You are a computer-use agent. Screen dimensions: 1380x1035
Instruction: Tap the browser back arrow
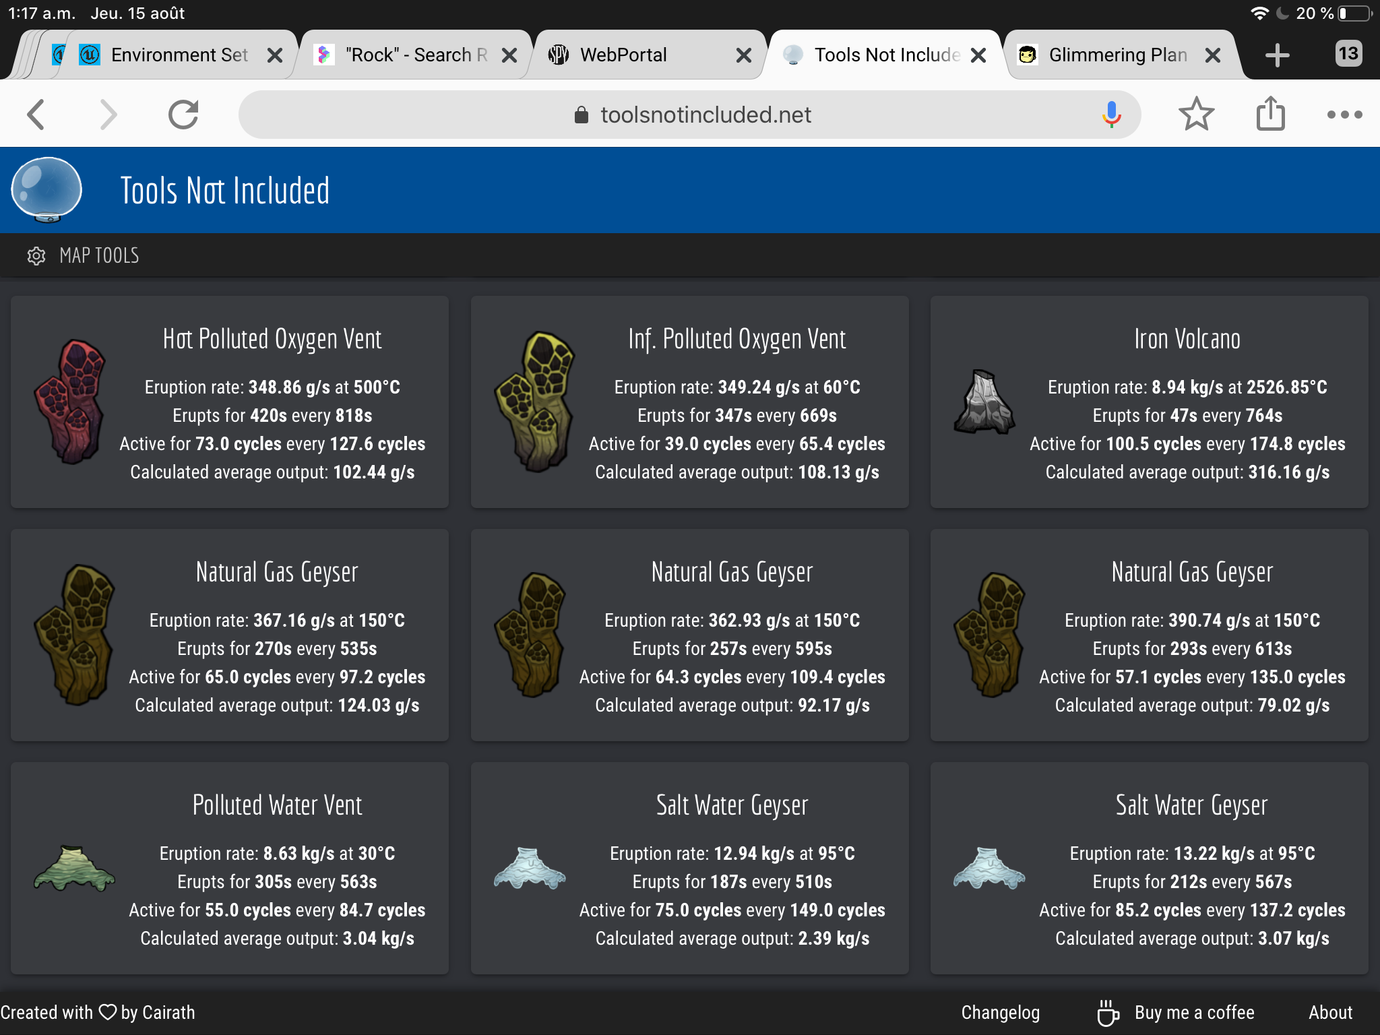coord(36,115)
